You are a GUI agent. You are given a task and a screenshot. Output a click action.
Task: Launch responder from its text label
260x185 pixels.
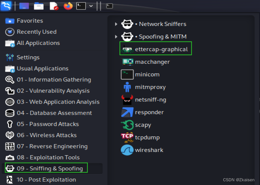tap(149, 112)
